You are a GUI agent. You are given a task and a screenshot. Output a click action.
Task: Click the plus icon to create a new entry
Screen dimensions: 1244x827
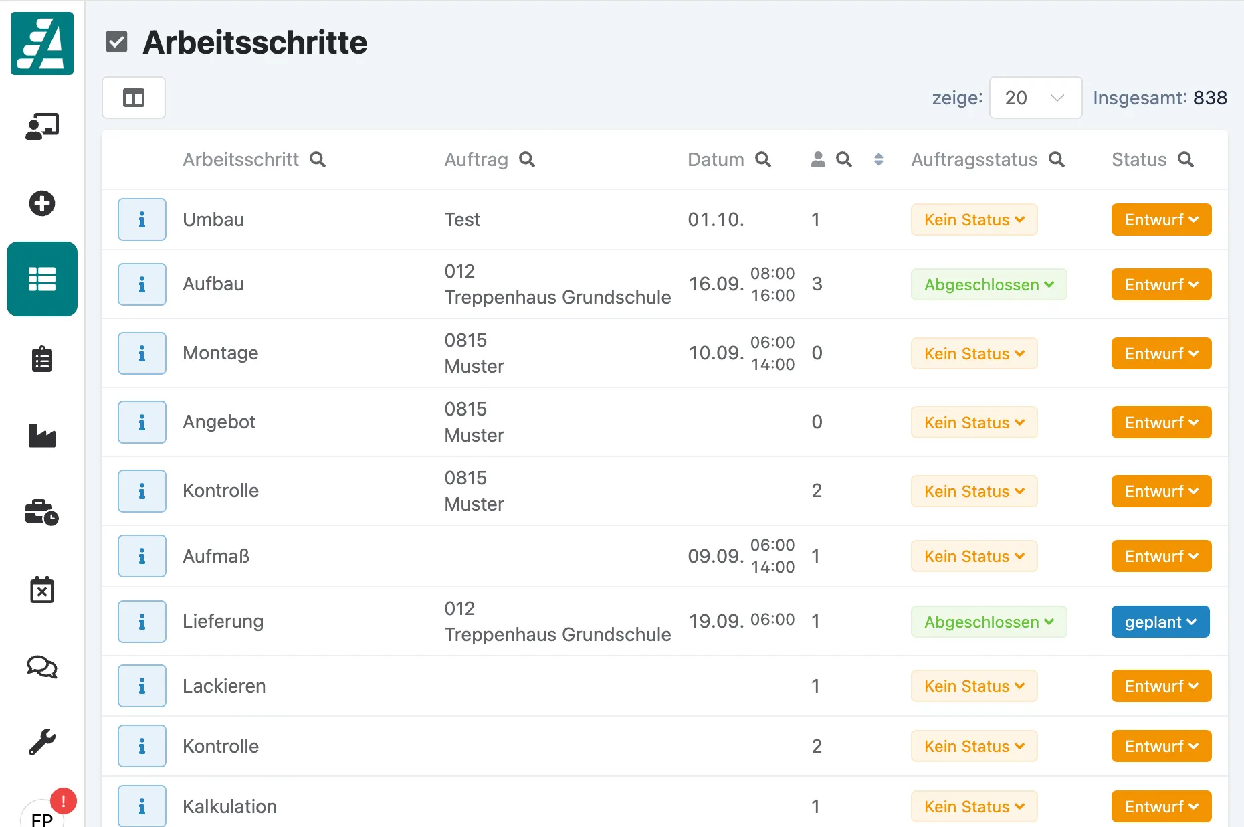click(x=41, y=203)
